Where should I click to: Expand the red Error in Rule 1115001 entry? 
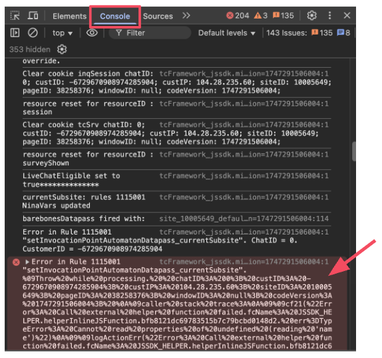click(x=27, y=262)
